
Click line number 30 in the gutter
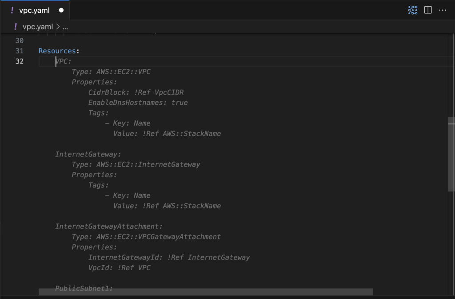tap(20, 40)
